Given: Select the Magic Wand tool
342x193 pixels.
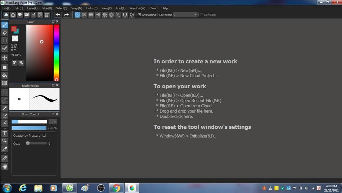Looking at the screenshot, I should point(5,108).
